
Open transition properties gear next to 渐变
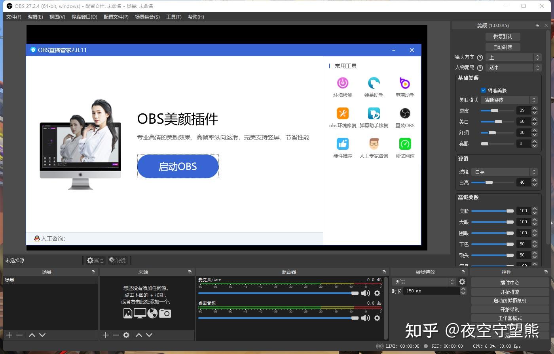462,282
